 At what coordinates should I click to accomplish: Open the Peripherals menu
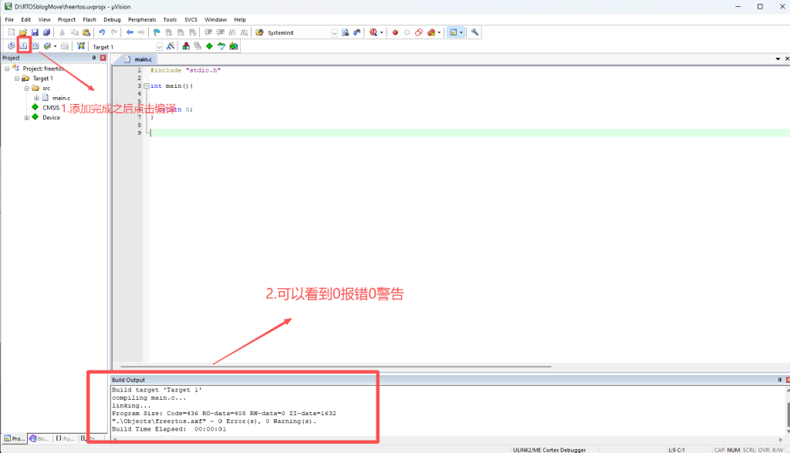point(142,19)
